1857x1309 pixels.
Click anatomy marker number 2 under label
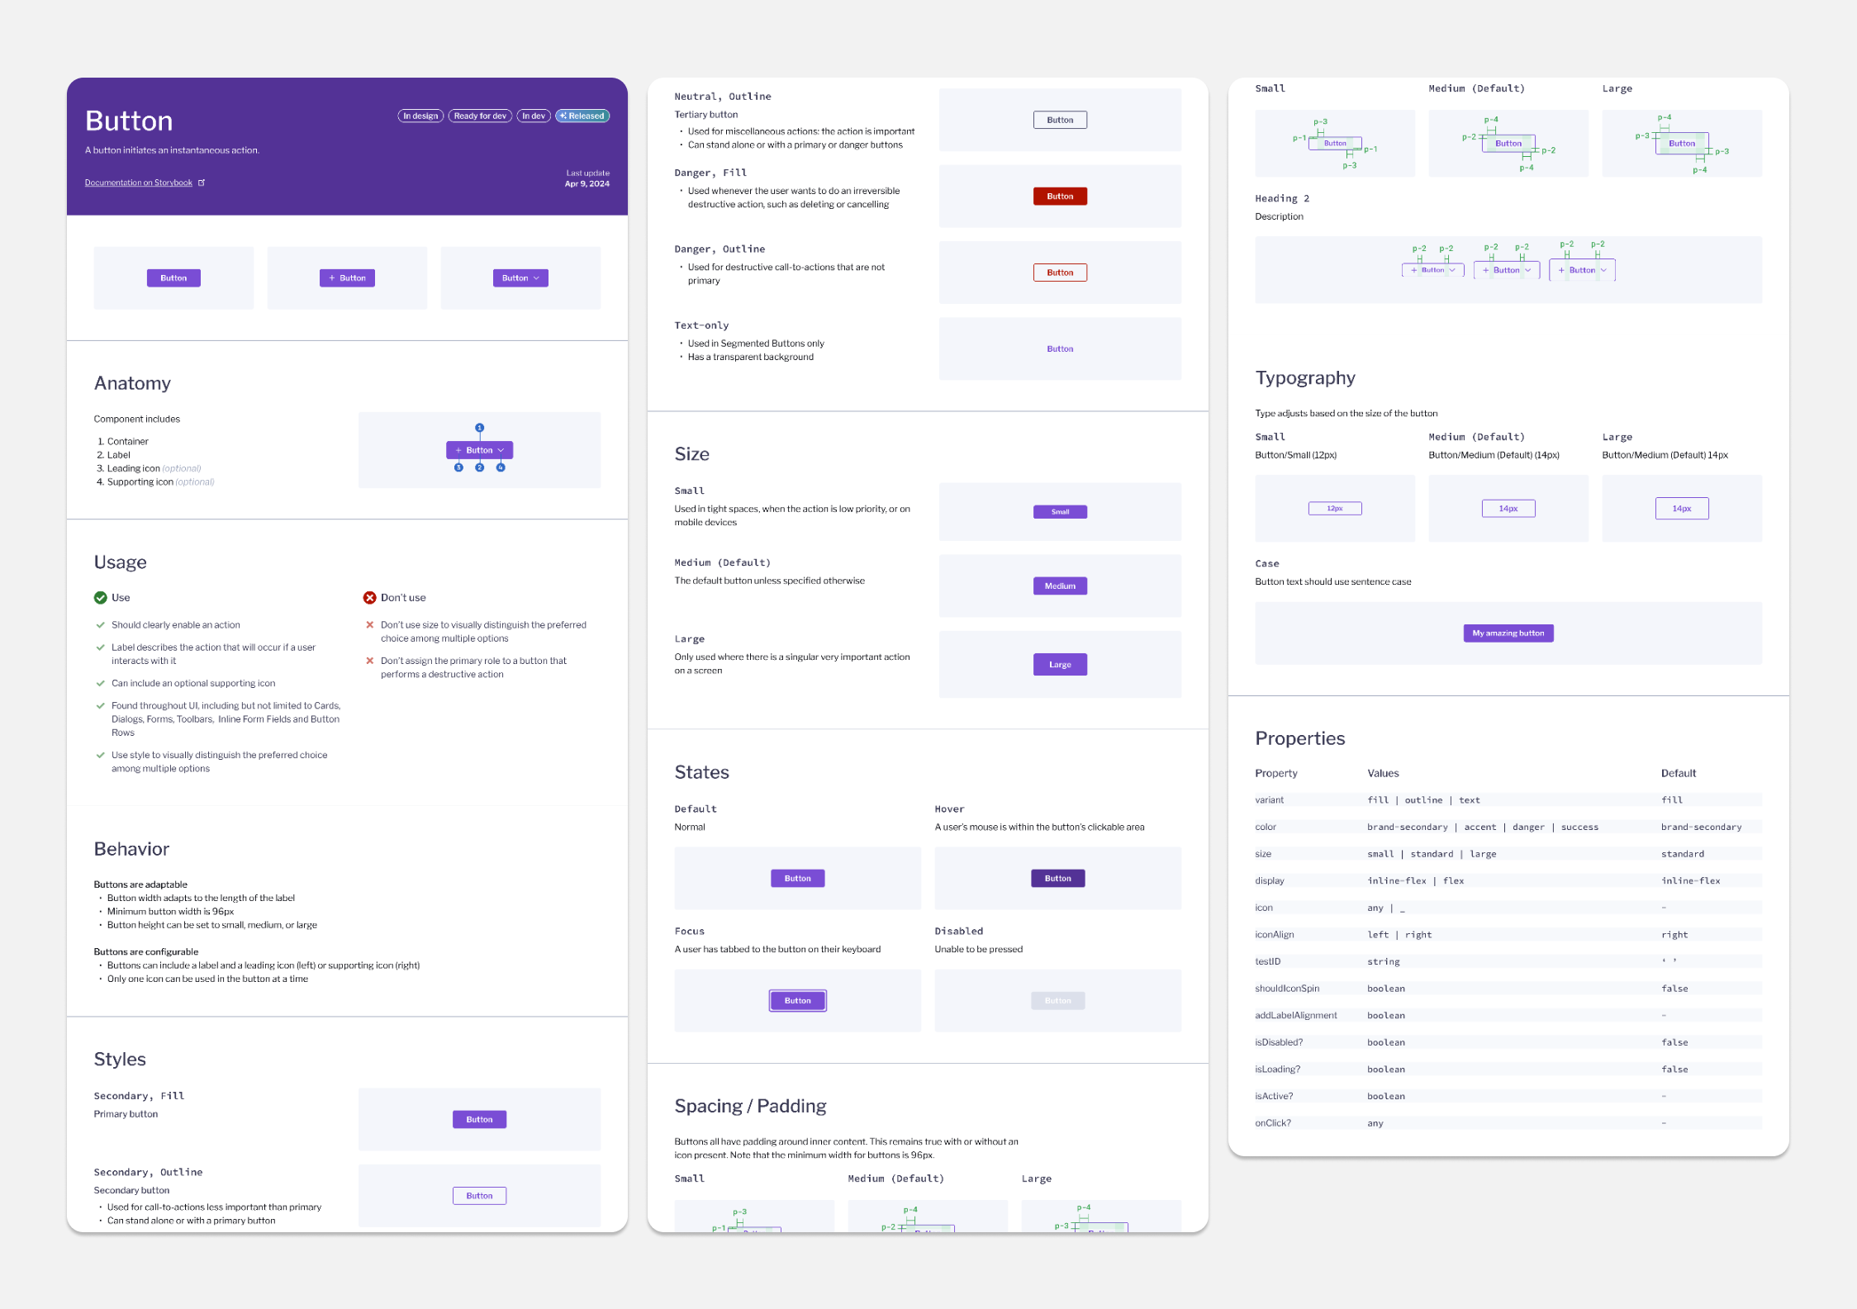coord(479,467)
